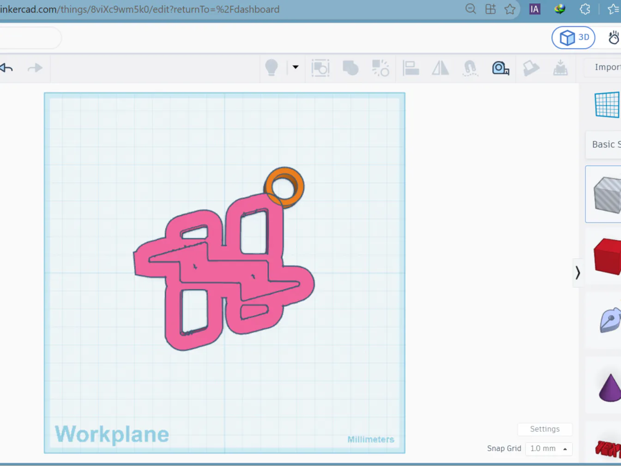
Task: Activate the Cruise tool
Action: point(470,68)
